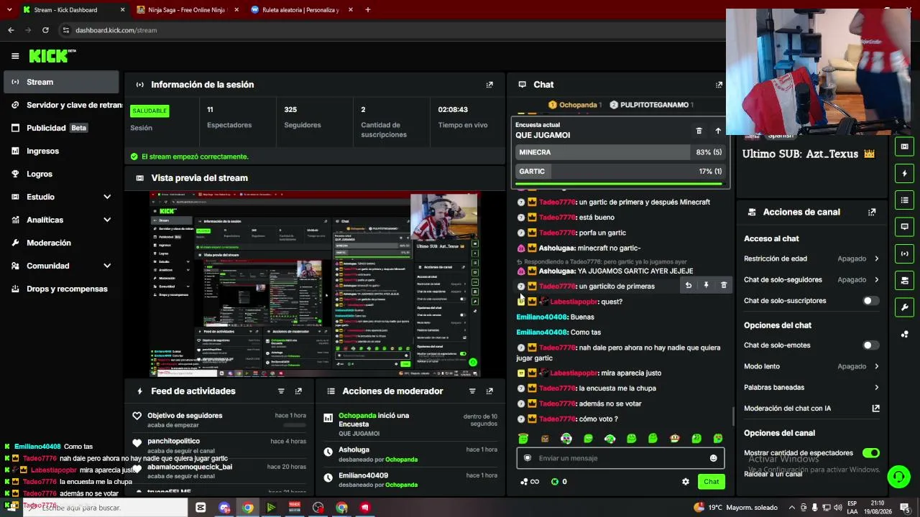920x517 pixels.
Task: Toggle Chat de solo-emotes
Action: (870, 345)
